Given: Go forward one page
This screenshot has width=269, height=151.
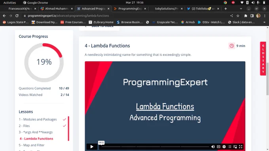Looking at the screenshot, I should 11,16.
